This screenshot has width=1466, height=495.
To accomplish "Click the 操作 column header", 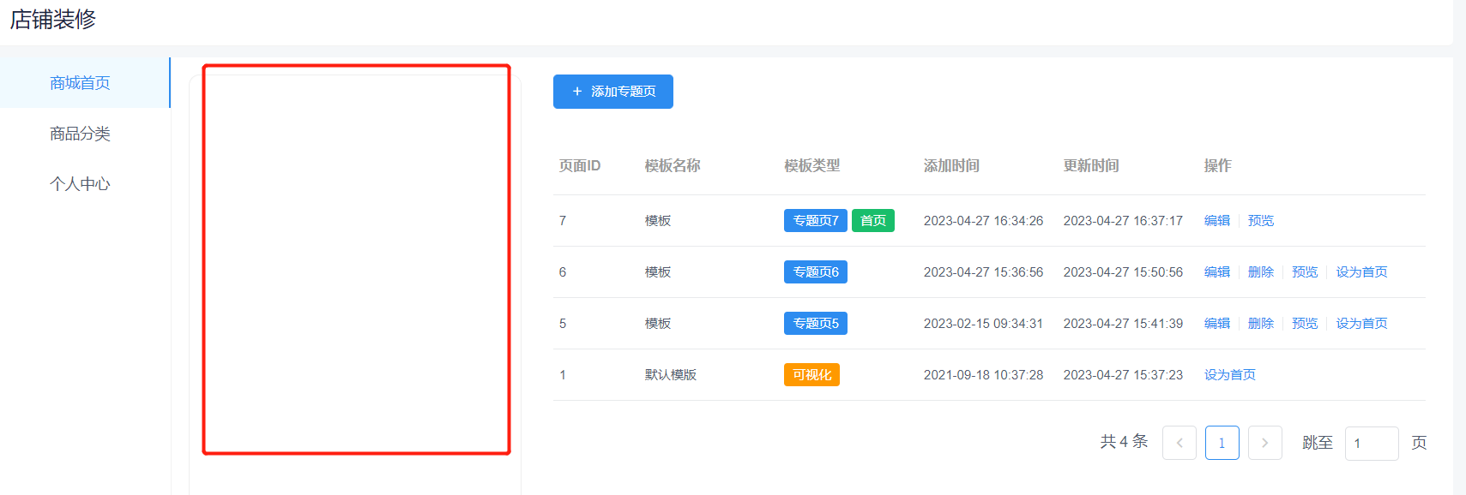I will click(x=1218, y=166).
